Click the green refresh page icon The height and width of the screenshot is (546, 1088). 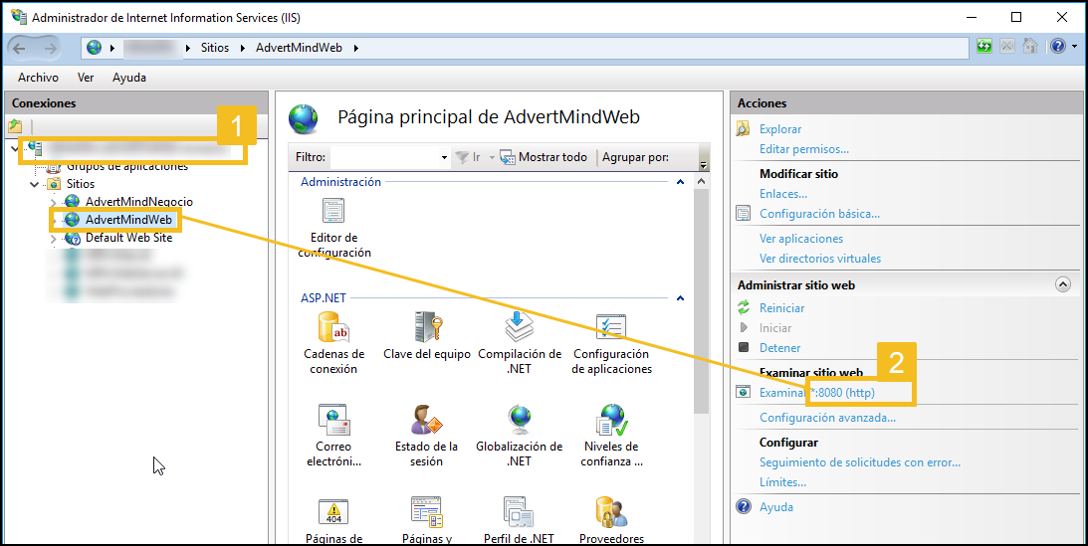[x=983, y=47]
